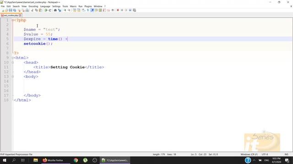Click the Copy toolbar icon
Viewport: 293px width, 164px height.
click(x=37, y=10)
